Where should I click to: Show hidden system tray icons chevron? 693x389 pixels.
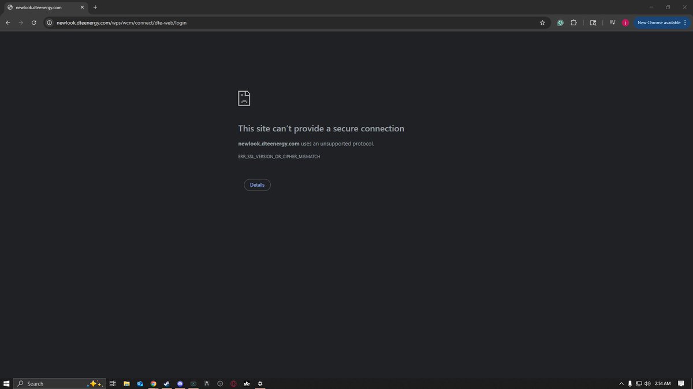(621, 384)
